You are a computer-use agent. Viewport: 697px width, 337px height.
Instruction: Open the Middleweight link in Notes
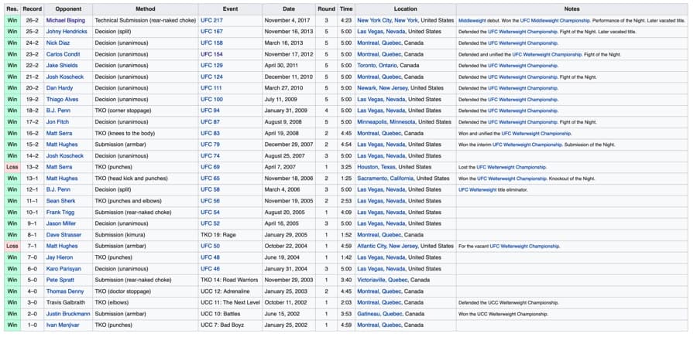472,21
